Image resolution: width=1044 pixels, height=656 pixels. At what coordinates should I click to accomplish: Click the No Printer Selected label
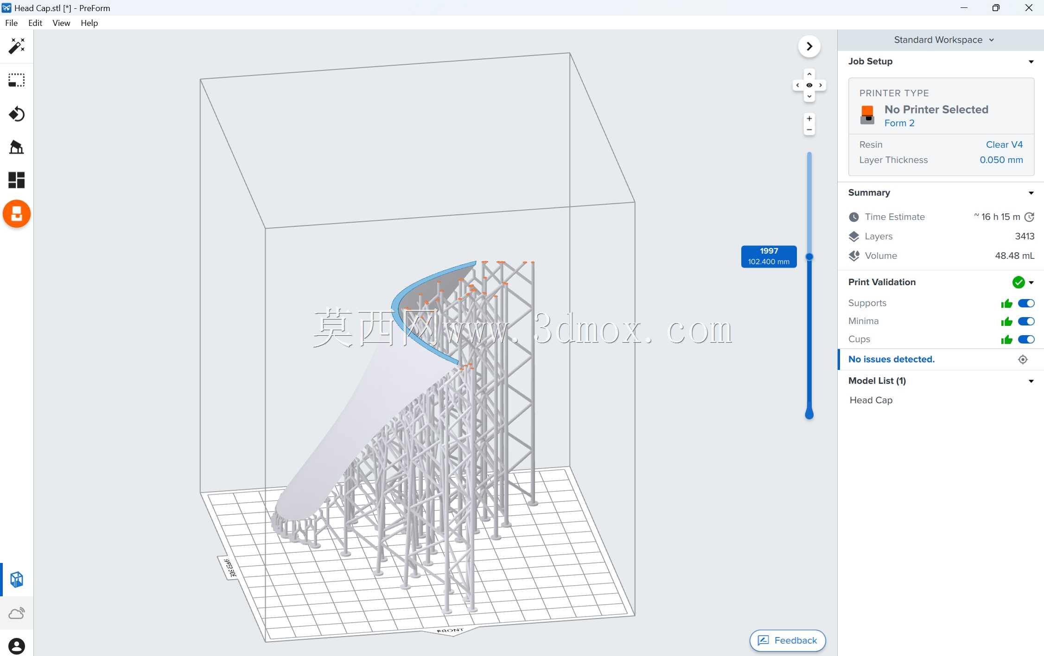(936, 109)
